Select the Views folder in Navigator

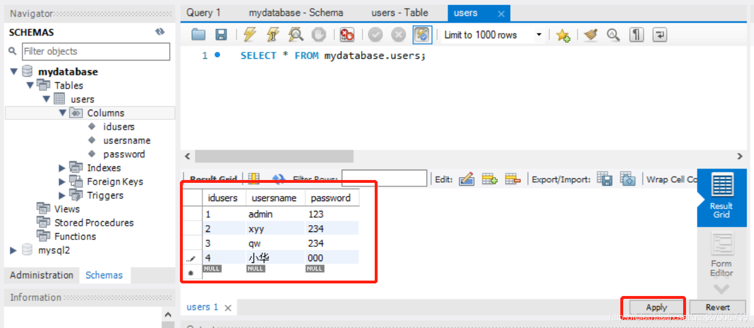(x=67, y=209)
